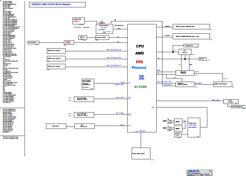Select the 047_Display Port index entry
The height and width of the screenshot is (176, 246).
point(7,64)
